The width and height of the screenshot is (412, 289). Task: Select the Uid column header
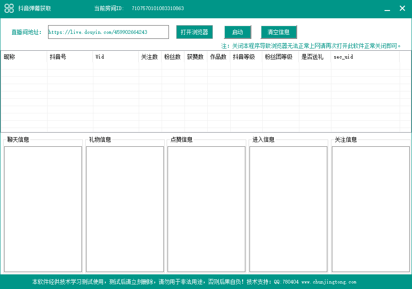(116, 57)
